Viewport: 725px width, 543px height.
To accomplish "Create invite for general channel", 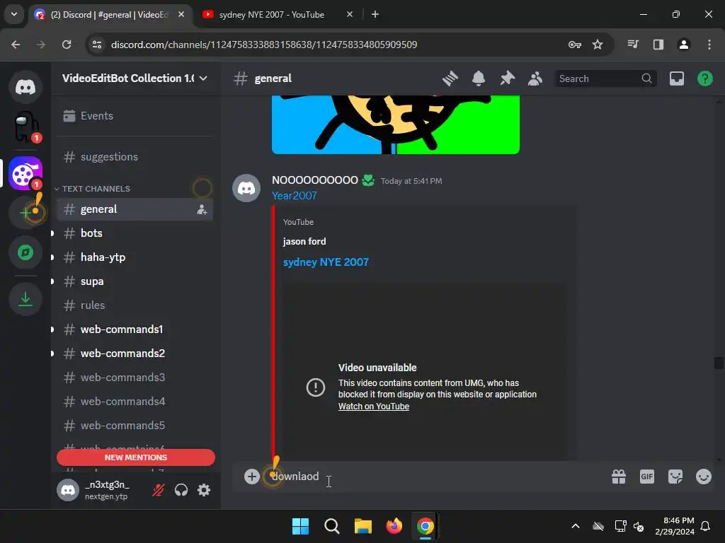I will 202,209.
